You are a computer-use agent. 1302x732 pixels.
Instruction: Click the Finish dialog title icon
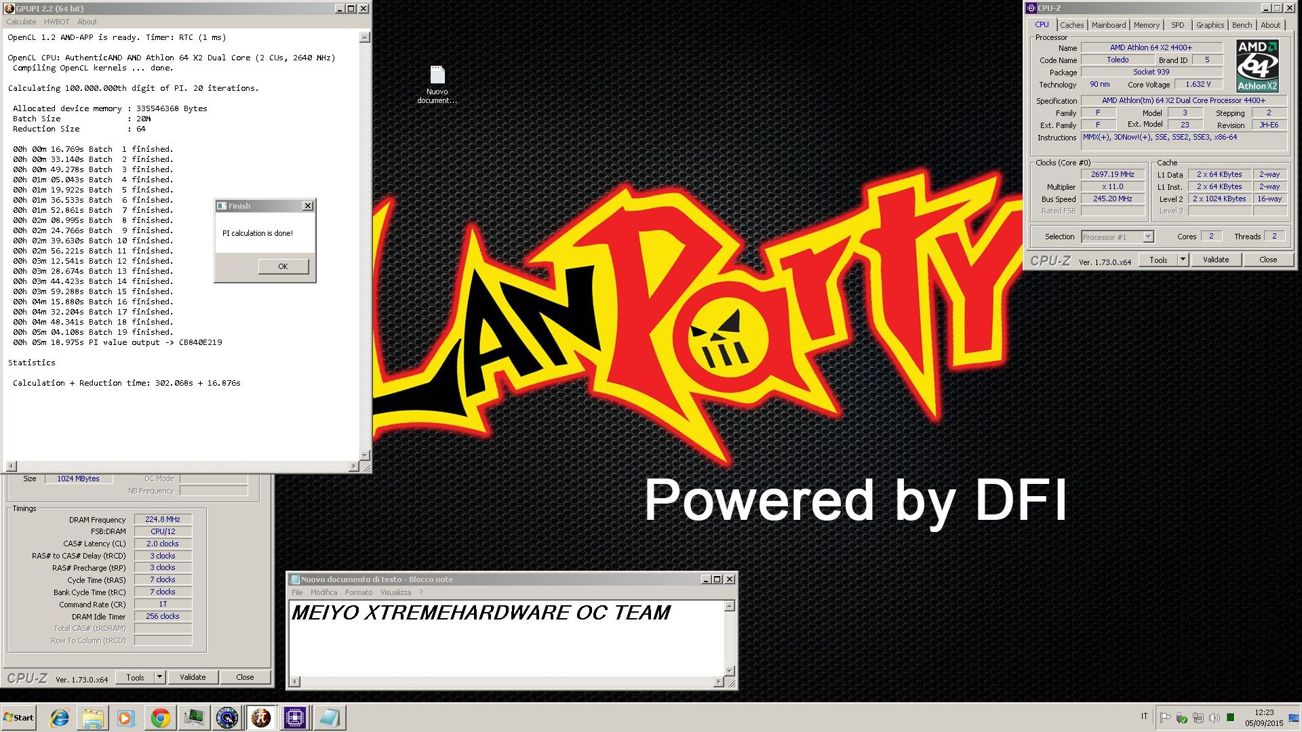tap(221, 206)
